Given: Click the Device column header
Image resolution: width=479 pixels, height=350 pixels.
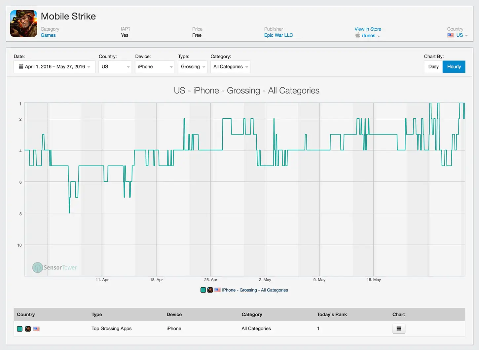Looking at the screenshot, I should tap(174, 315).
